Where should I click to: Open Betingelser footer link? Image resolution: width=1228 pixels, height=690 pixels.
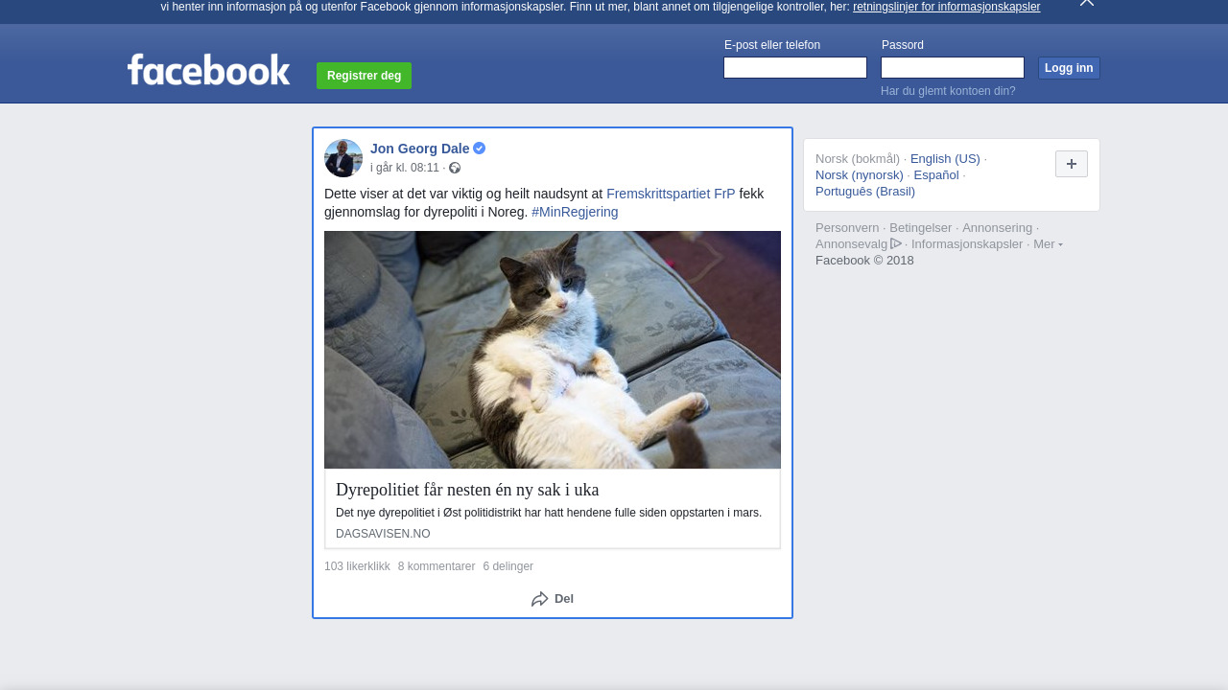pyautogui.click(x=921, y=227)
